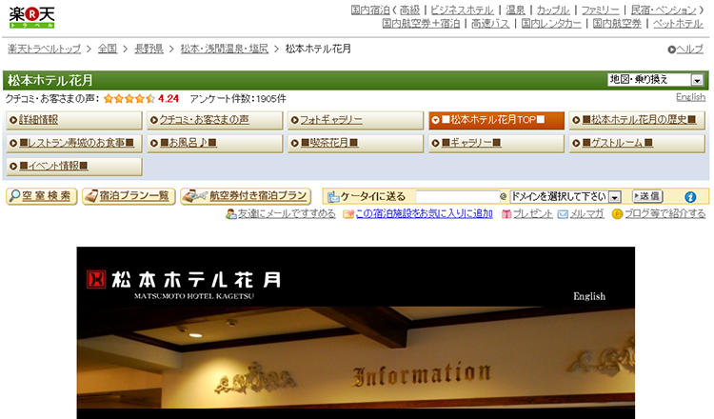Viewport: 714px width, 419px height.
Task: Click the coin icon before ブログ等で紹介する
Action: [x=617, y=213]
